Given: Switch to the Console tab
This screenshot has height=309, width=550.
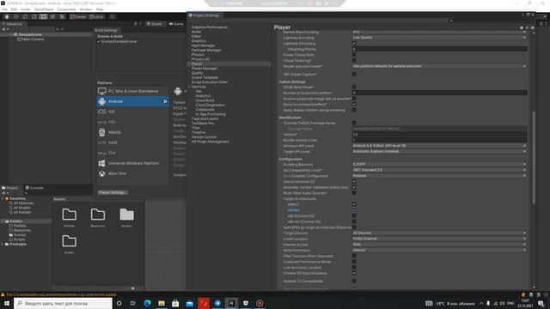Looking at the screenshot, I should [34, 188].
